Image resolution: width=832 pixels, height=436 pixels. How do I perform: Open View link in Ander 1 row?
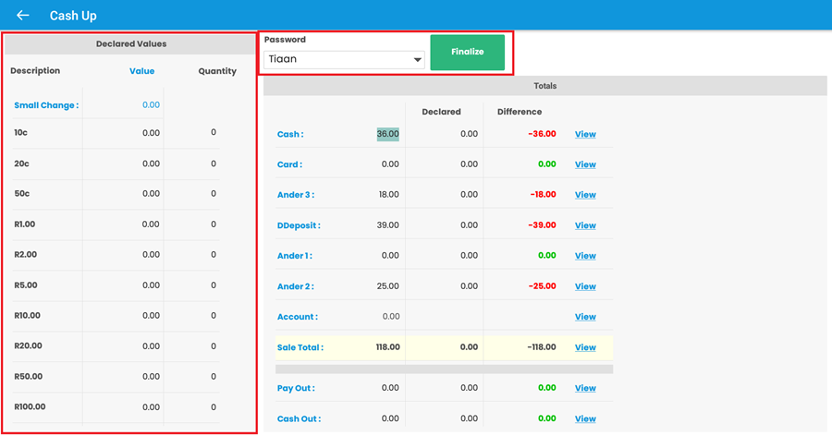pos(585,256)
